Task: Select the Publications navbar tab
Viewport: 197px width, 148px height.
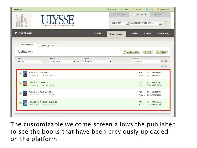Action: tap(116, 34)
